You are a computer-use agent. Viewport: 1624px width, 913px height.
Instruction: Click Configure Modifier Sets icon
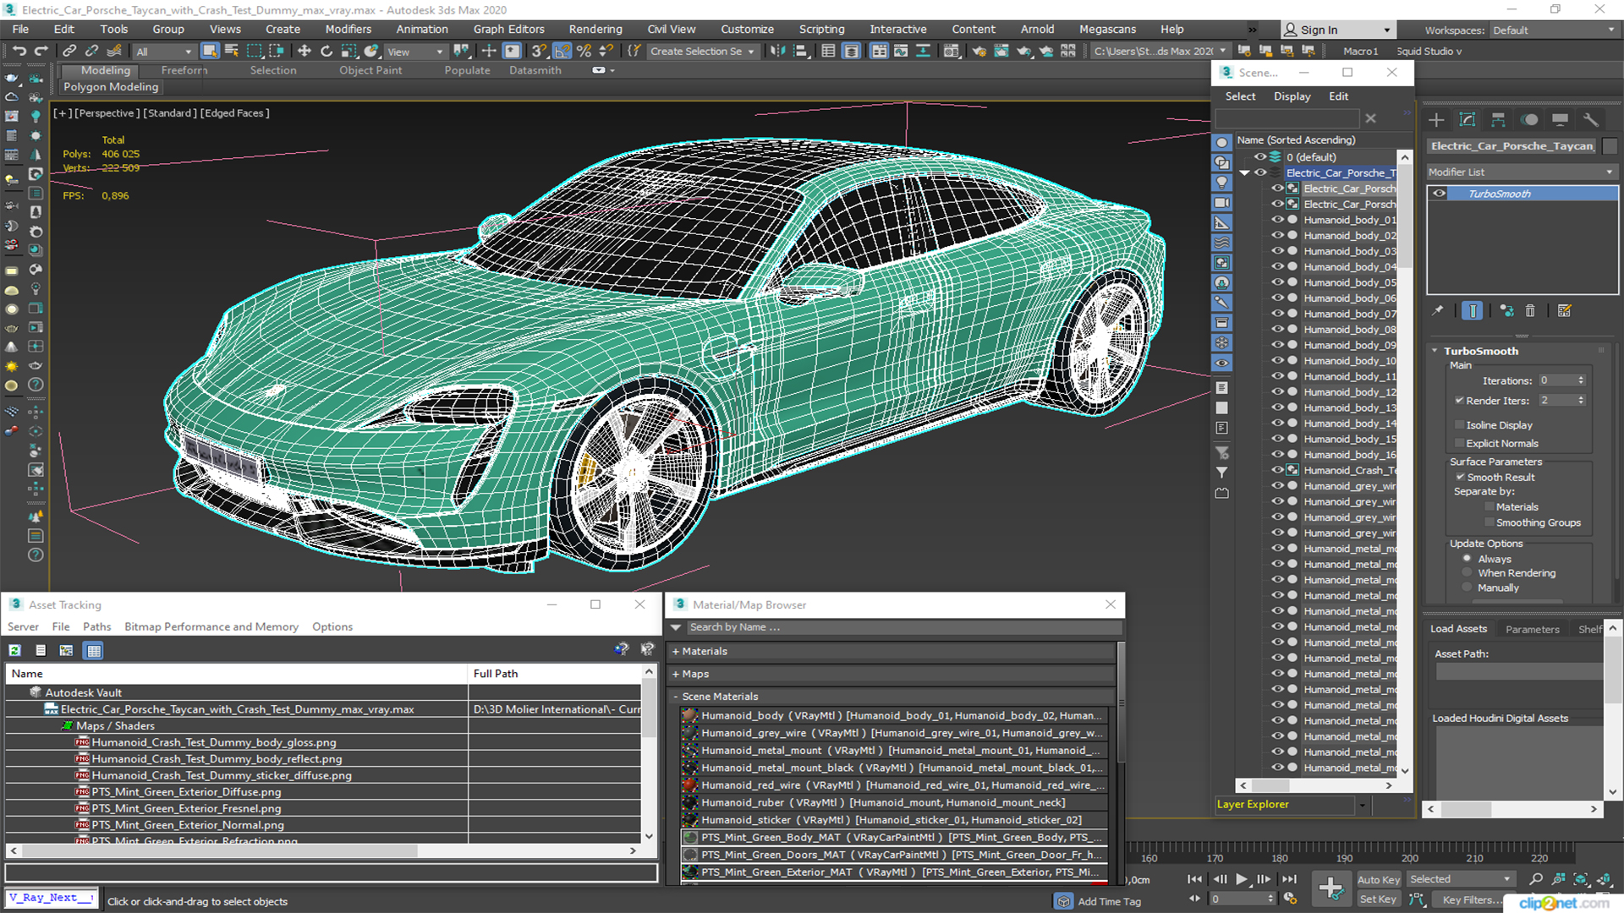pos(1565,311)
